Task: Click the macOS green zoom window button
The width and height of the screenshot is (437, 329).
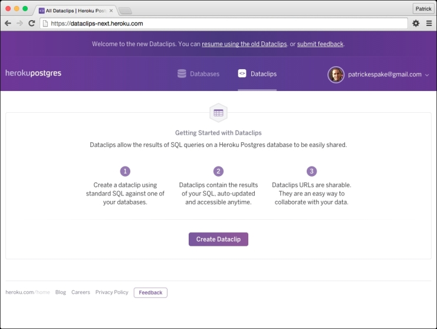Action: coord(25,9)
